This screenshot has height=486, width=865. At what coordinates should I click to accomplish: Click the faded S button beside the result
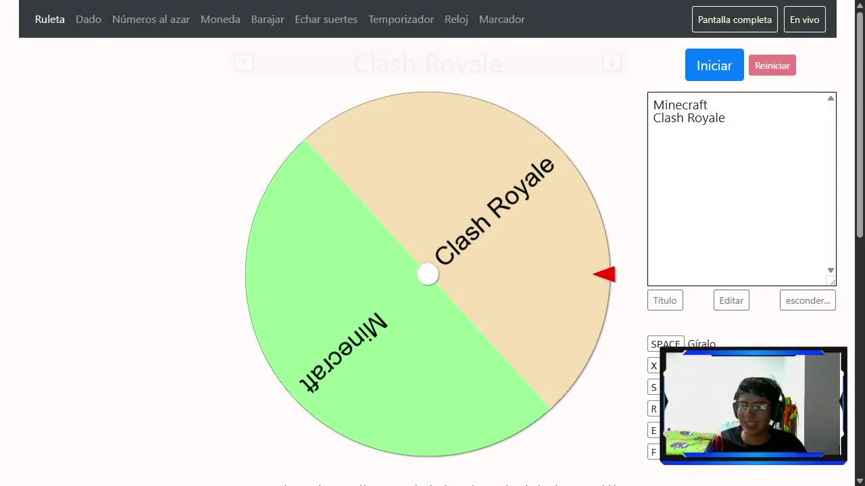coord(612,63)
